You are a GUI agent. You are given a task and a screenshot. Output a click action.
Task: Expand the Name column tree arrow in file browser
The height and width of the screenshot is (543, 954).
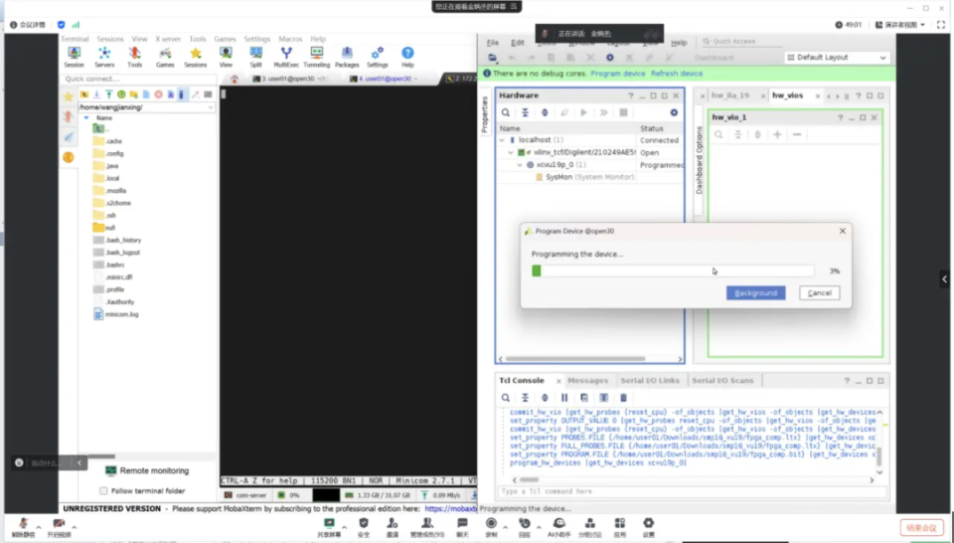click(86, 118)
